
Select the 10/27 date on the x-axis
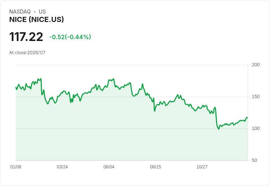202,167
